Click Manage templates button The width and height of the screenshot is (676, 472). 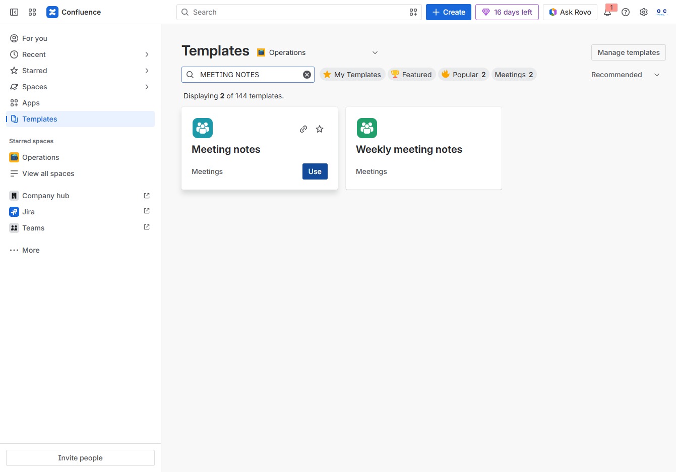point(629,52)
